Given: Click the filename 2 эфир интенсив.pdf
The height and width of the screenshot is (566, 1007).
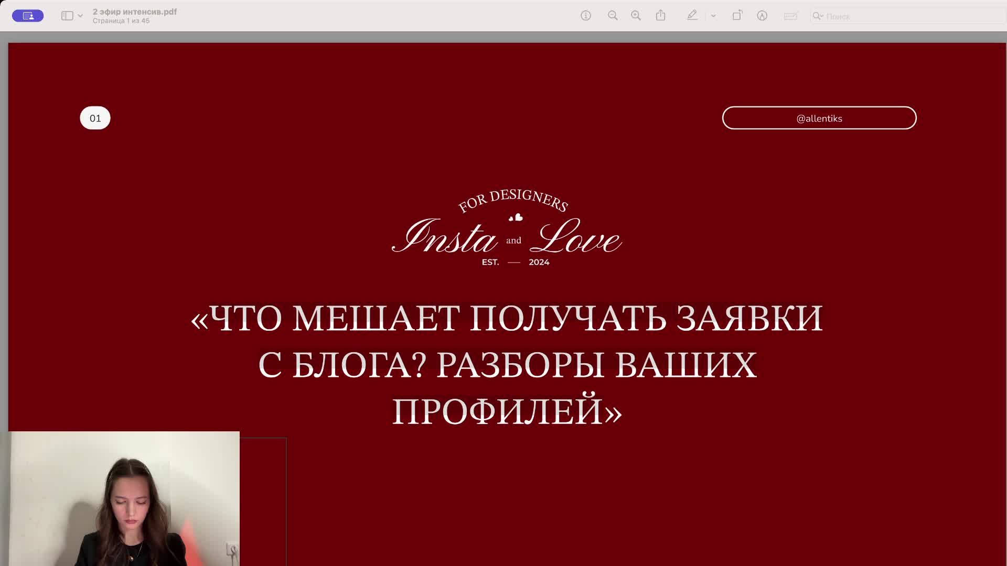Looking at the screenshot, I should pos(135,11).
